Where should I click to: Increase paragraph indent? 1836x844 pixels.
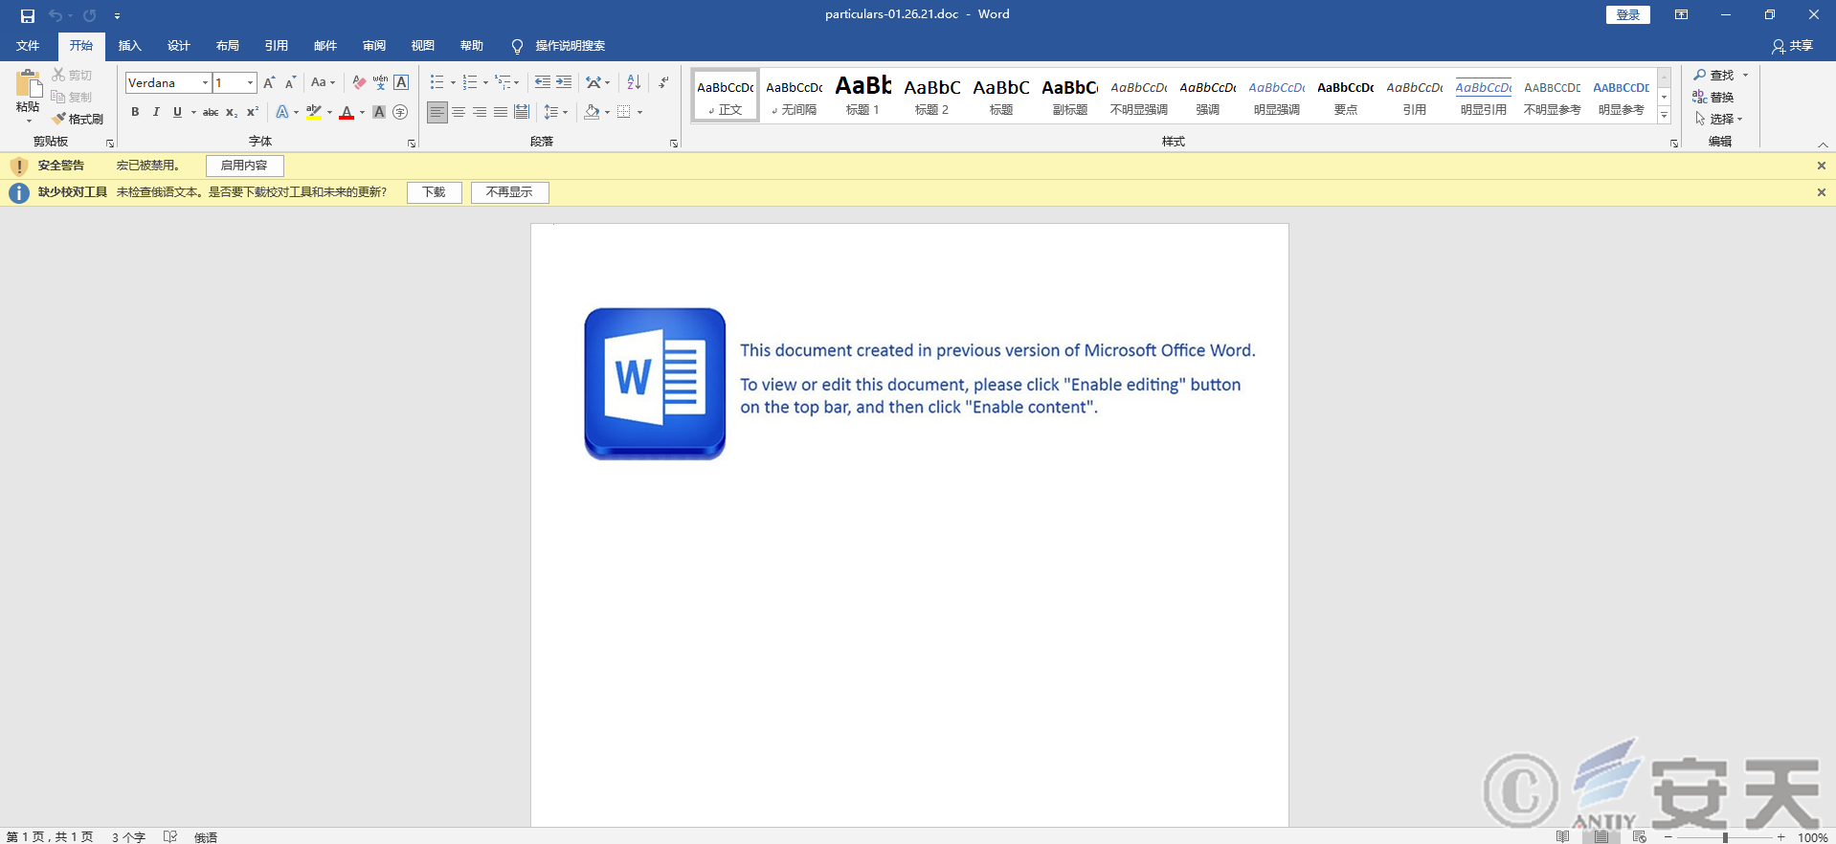coord(564,82)
